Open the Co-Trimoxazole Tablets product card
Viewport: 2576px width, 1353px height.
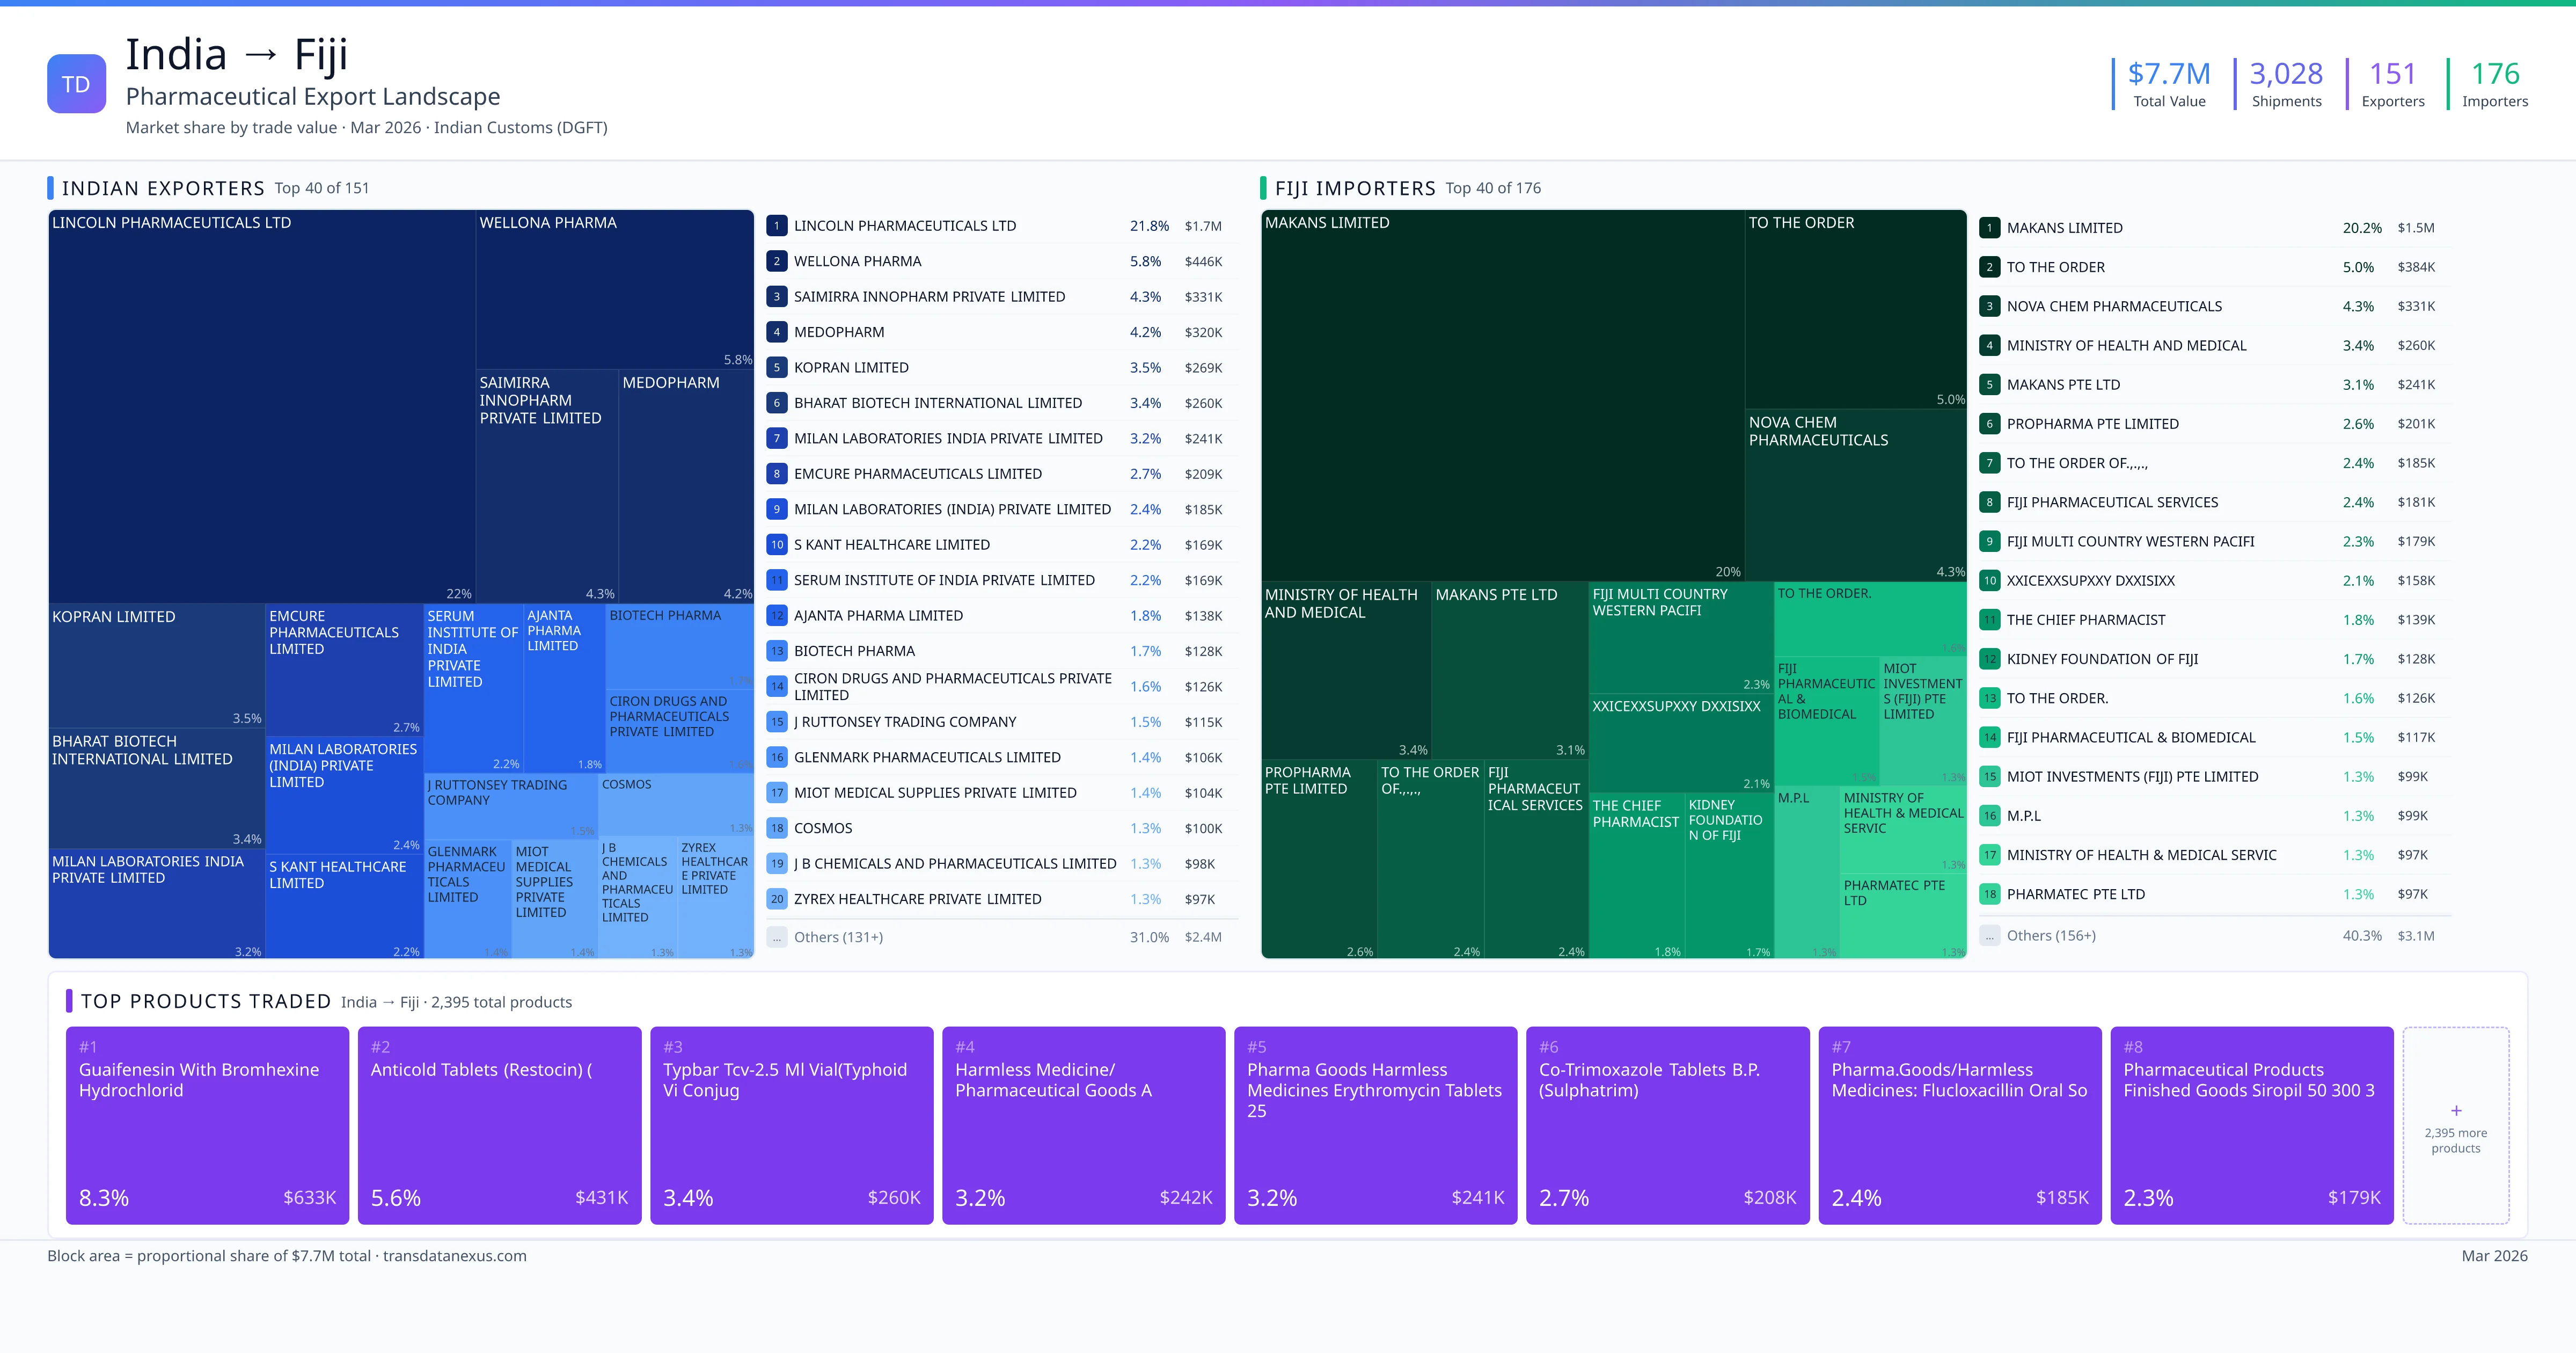coord(1667,1125)
